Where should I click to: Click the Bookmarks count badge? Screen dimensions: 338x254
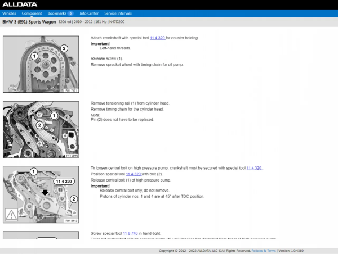70,12
